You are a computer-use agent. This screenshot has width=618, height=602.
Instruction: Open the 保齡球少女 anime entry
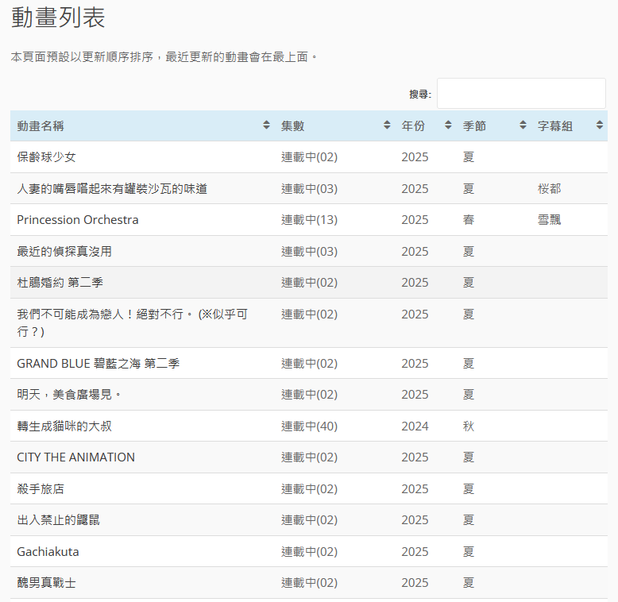click(x=46, y=157)
